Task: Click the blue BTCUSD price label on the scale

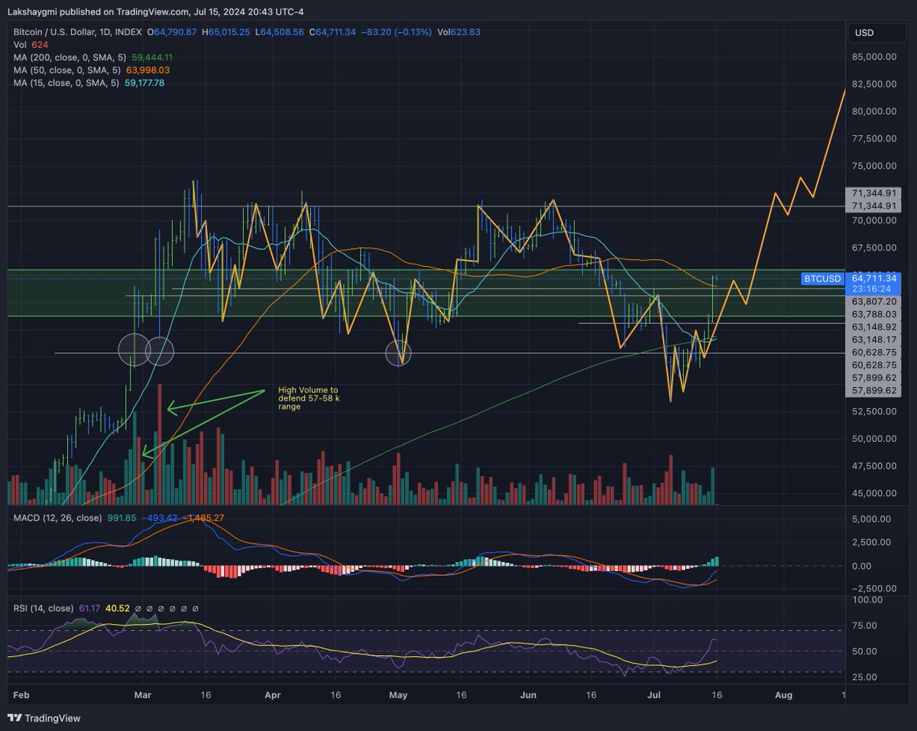Action: tap(821, 279)
